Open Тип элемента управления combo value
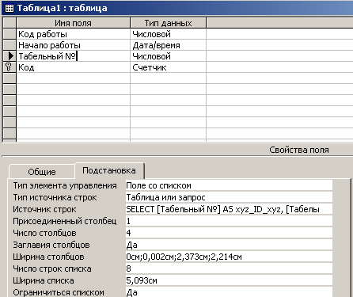The height and width of the screenshot is (297, 353). (229, 185)
